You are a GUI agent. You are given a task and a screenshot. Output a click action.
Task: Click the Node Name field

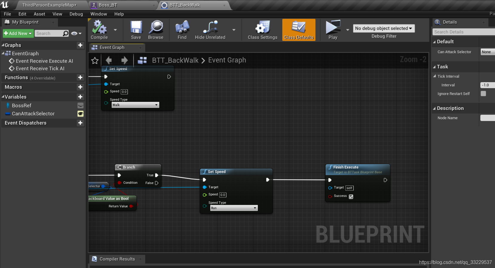(x=488, y=118)
